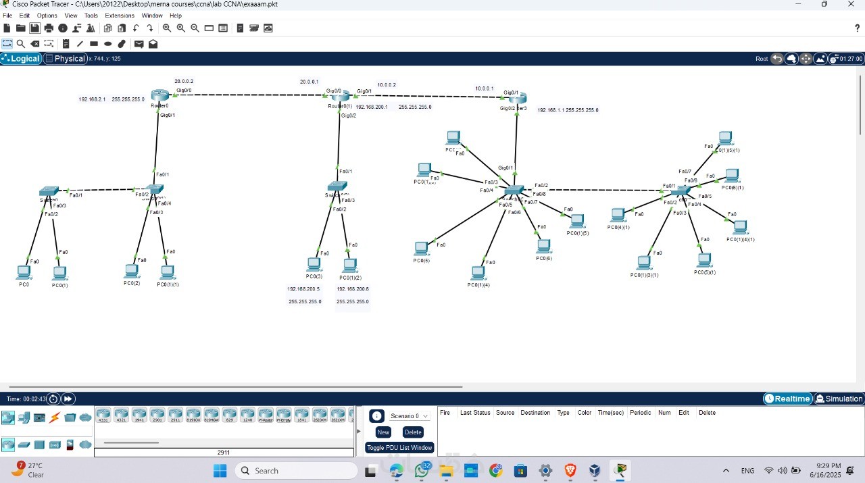Paste using the Paste toolbar icon
This screenshot has height=483, width=865.
click(122, 28)
